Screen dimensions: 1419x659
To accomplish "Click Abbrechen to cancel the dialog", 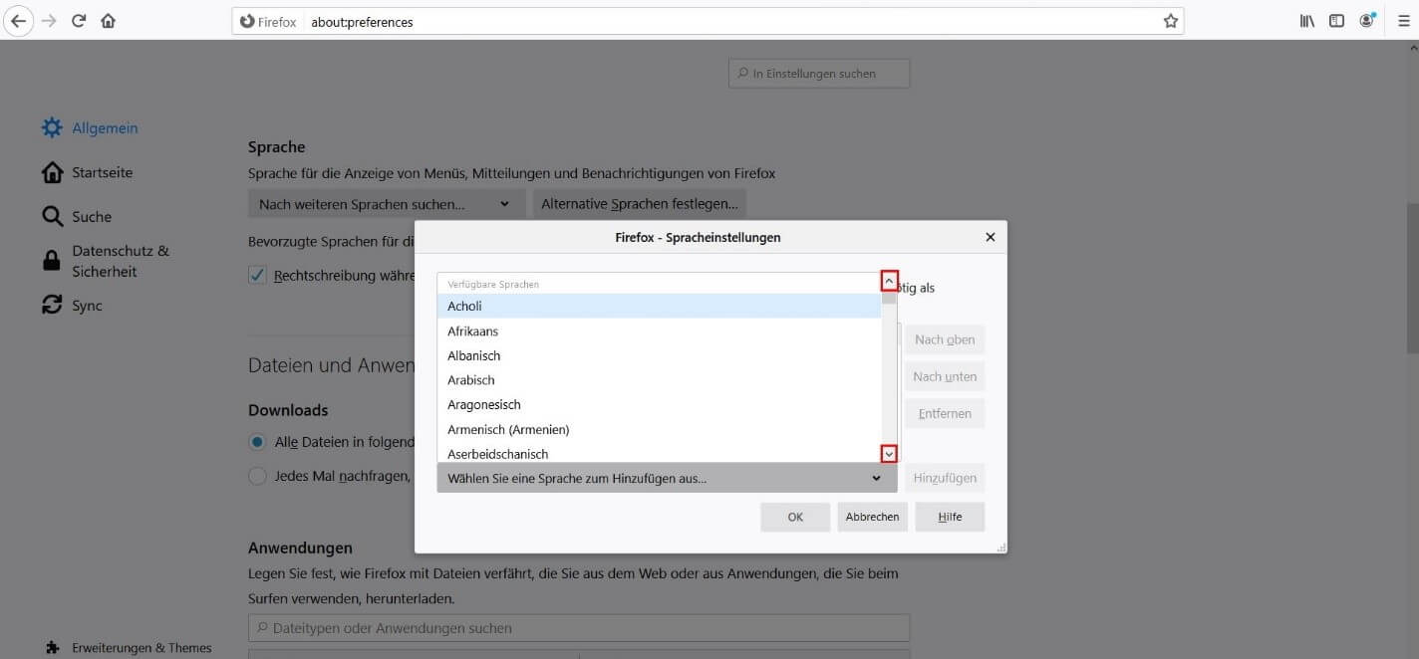I will (x=872, y=517).
